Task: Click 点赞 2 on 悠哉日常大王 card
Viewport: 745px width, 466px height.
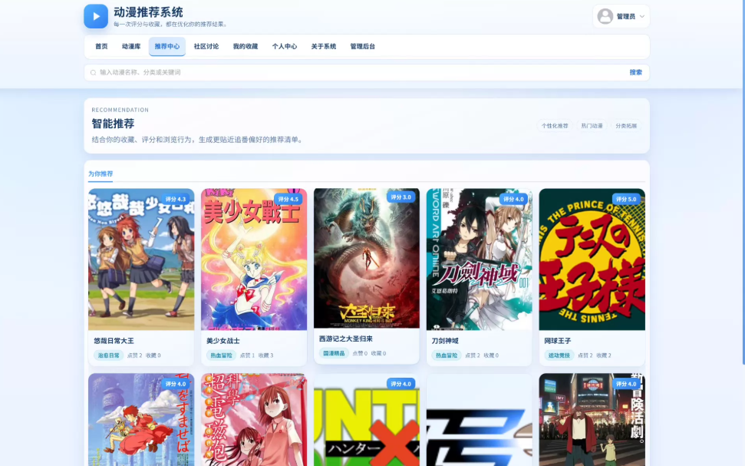Action: [x=134, y=355]
